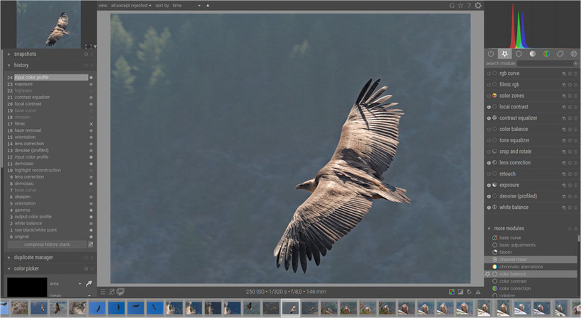Select 'chromatic aberrations' in more modules
Screen dimensions: 581x318
[521, 267]
